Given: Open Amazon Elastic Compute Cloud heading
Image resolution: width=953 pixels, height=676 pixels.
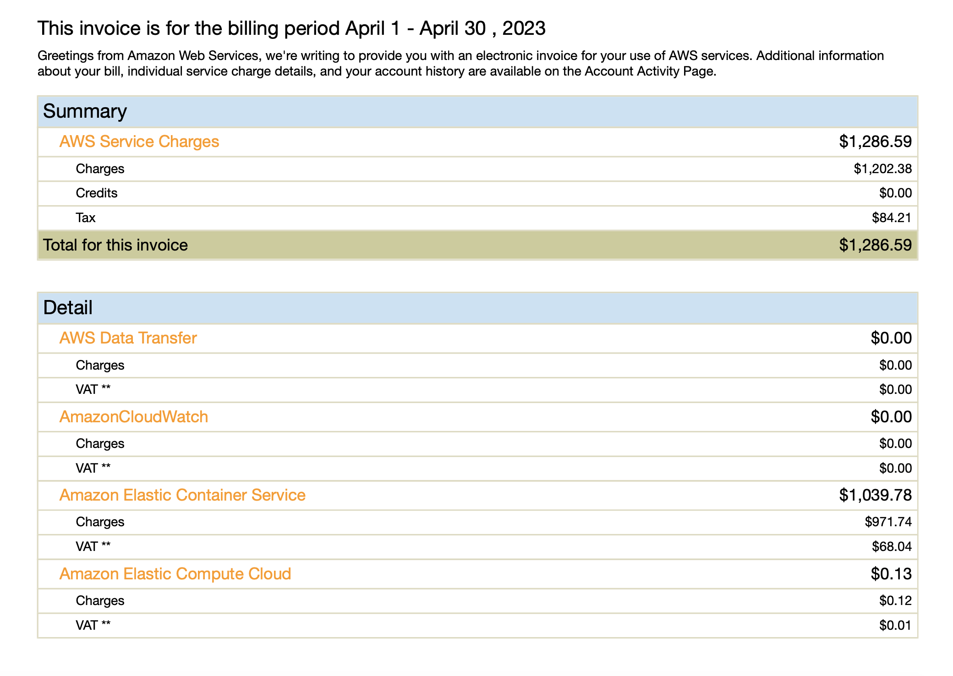Looking at the screenshot, I should [x=175, y=574].
